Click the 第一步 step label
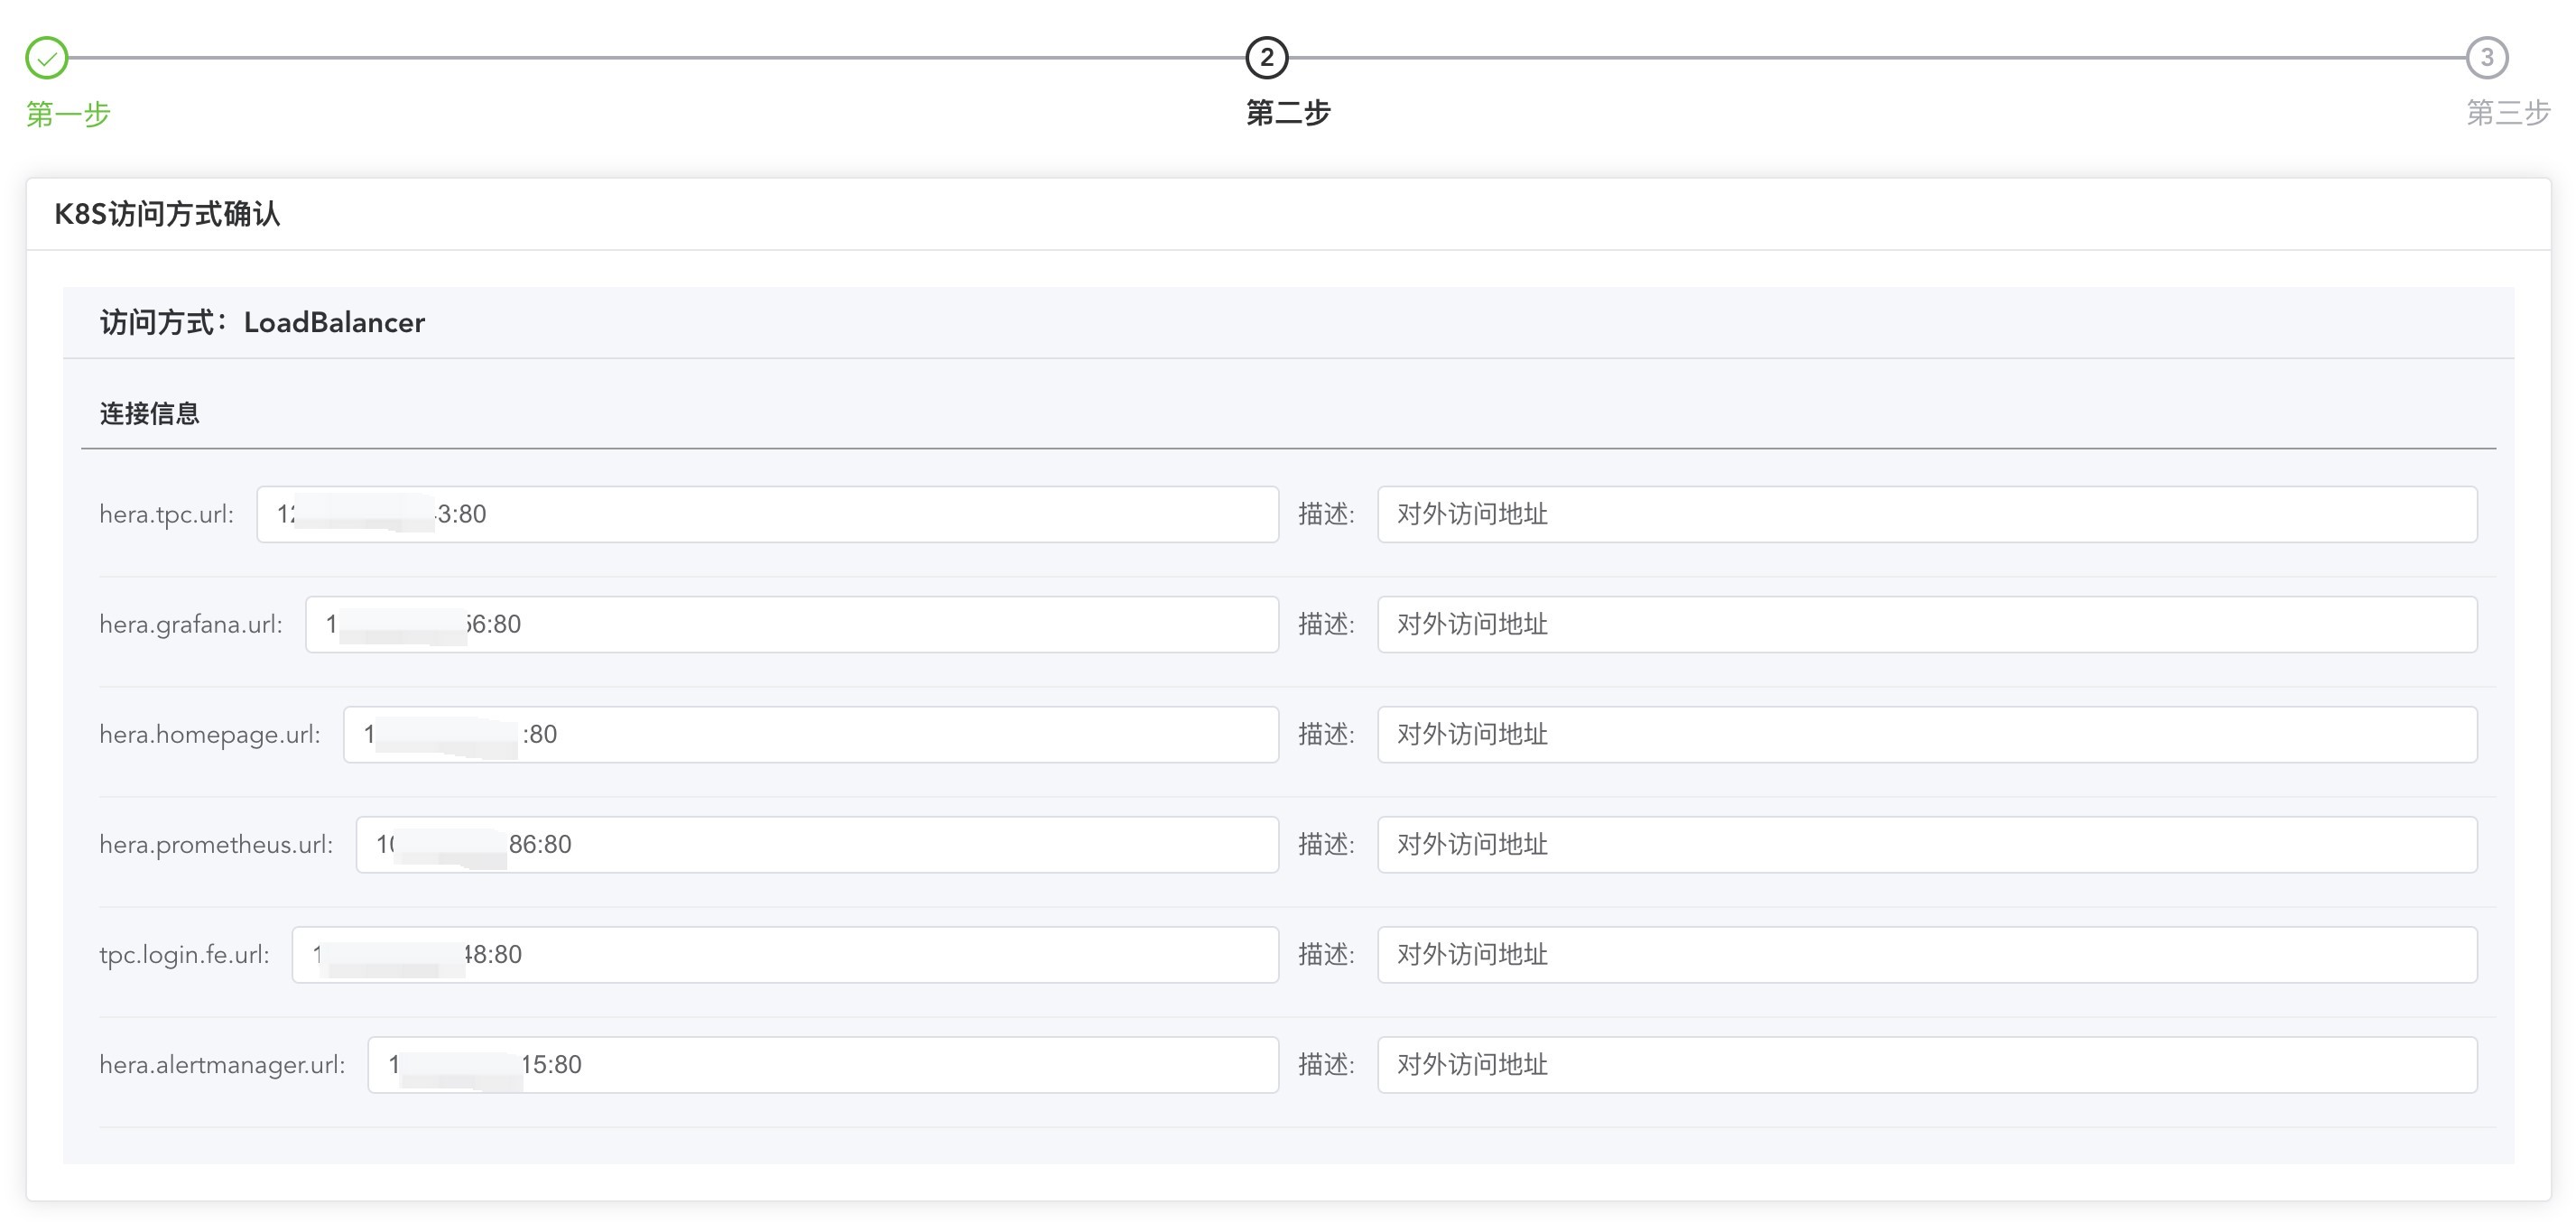The height and width of the screenshot is (1222, 2576). click(x=68, y=114)
